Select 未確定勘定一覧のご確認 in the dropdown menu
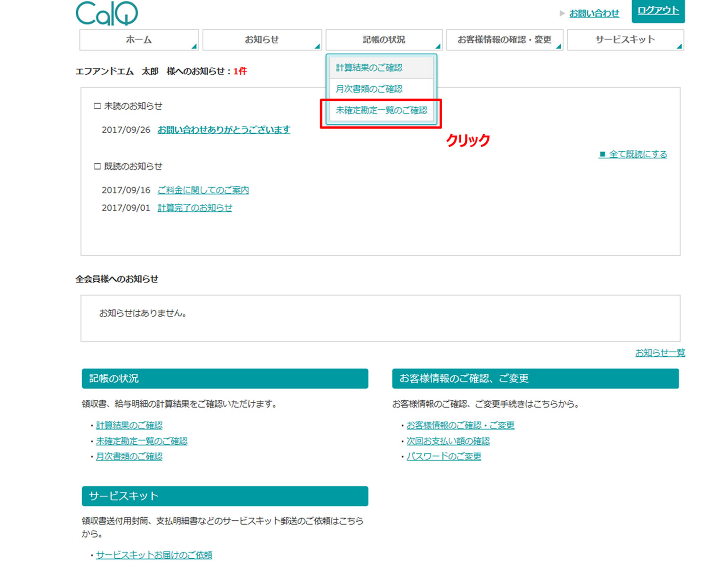The height and width of the screenshot is (568, 725). (381, 110)
